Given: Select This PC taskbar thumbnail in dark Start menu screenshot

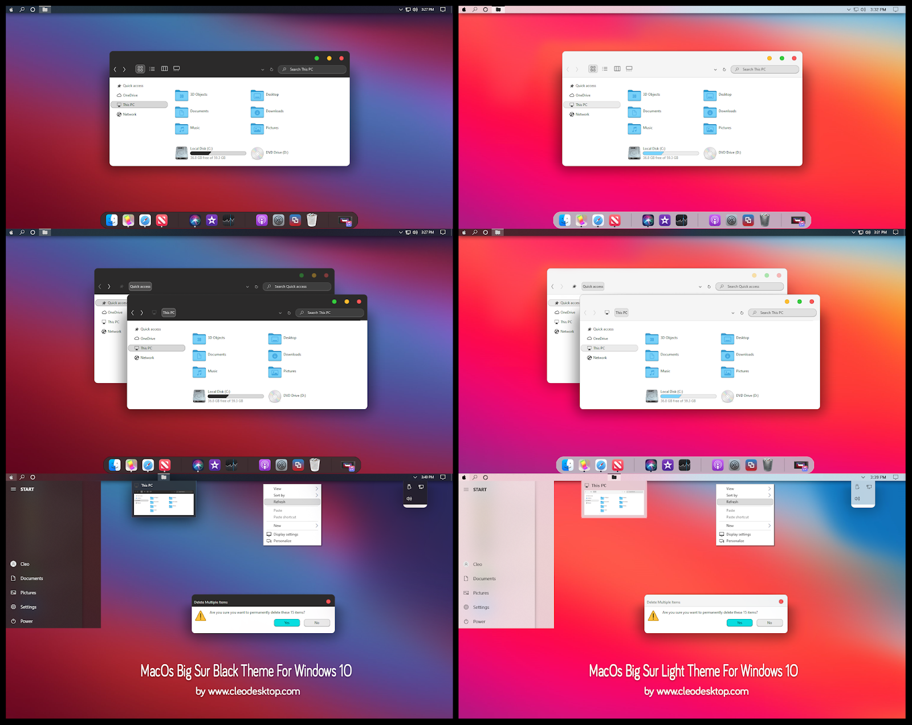Looking at the screenshot, I should click(x=164, y=499).
